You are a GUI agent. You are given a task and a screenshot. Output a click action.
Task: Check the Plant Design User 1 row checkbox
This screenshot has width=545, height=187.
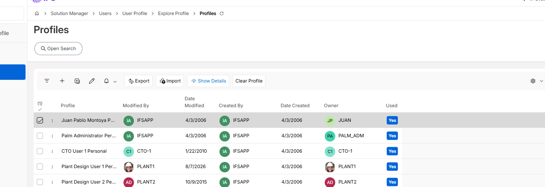tap(40, 167)
